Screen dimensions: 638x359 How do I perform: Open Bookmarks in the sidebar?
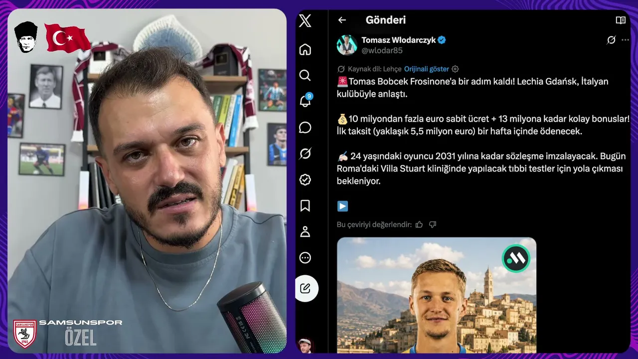pyautogui.click(x=305, y=205)
